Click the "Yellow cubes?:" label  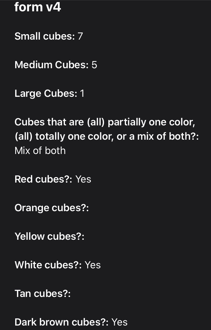[49, 236]
